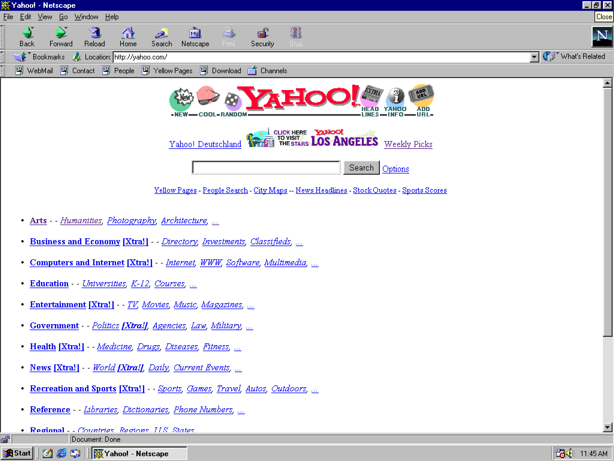The height and width of the screenshot is (461, 614).
Task: Open the What's Related menu
Action: tap(574, 56)
